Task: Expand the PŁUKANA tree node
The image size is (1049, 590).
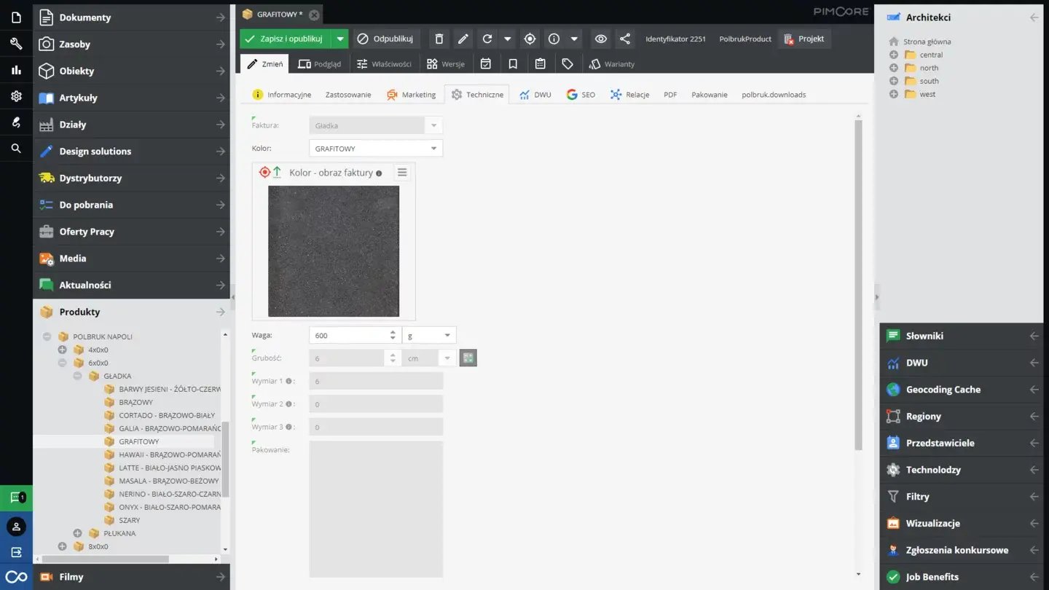Action: (x=78, y=533)
